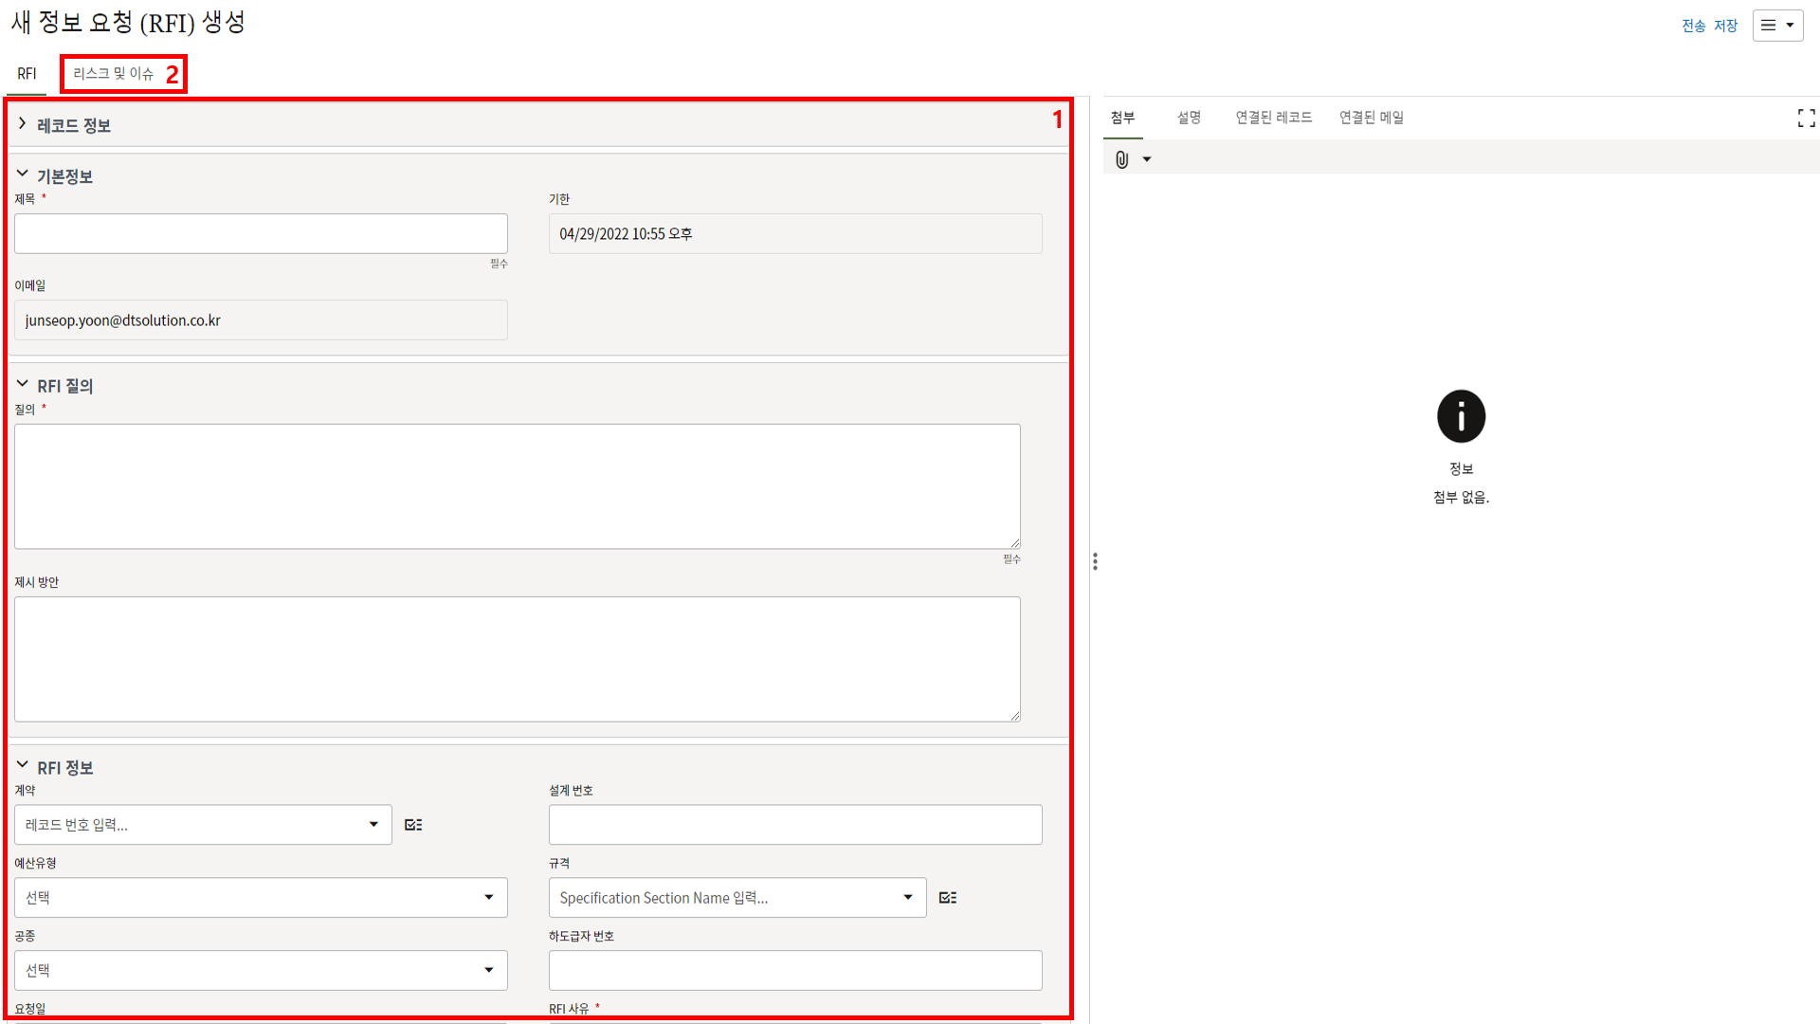The height and width of the screenshot is (1024, 1820).
Task: Expand the 레코드 정보 section
Action: [23, 124]
